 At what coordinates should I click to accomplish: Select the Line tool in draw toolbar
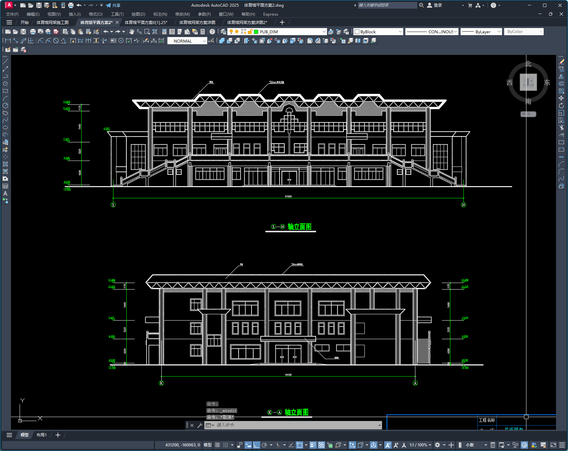coord(5,62)
